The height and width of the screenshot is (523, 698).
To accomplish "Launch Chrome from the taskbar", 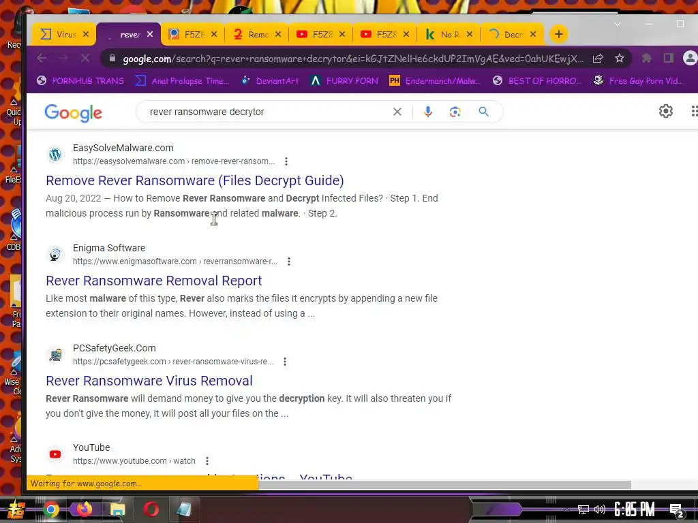I will pyautogui.click(x=50, y=509).
